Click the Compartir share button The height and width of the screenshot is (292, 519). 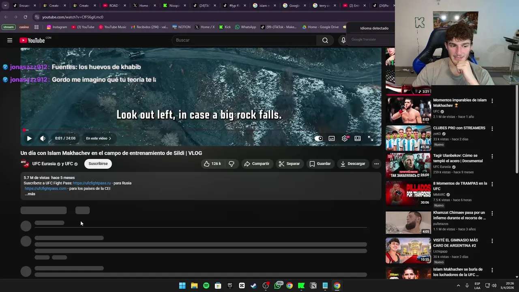coord(257,163)
